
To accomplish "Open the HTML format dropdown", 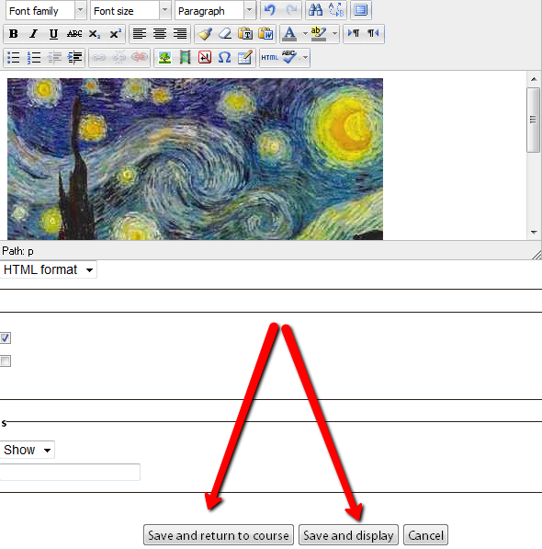I will [49, 269].
